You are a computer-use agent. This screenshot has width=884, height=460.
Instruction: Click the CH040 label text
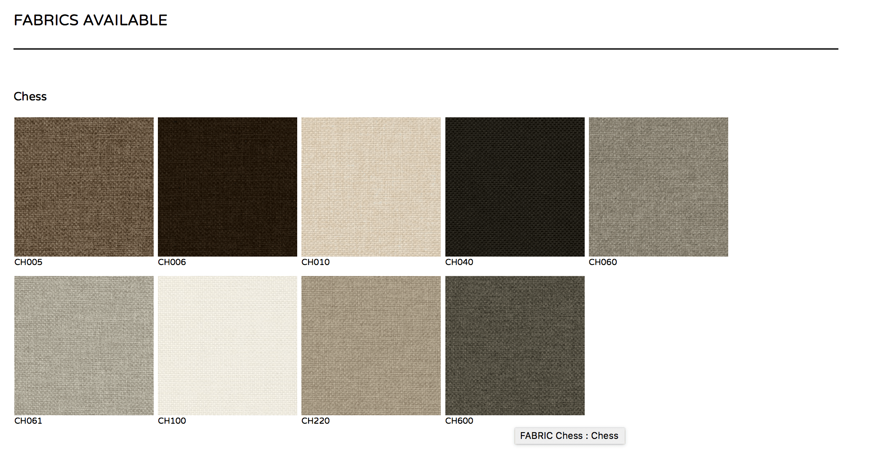[x=459, y=262]
